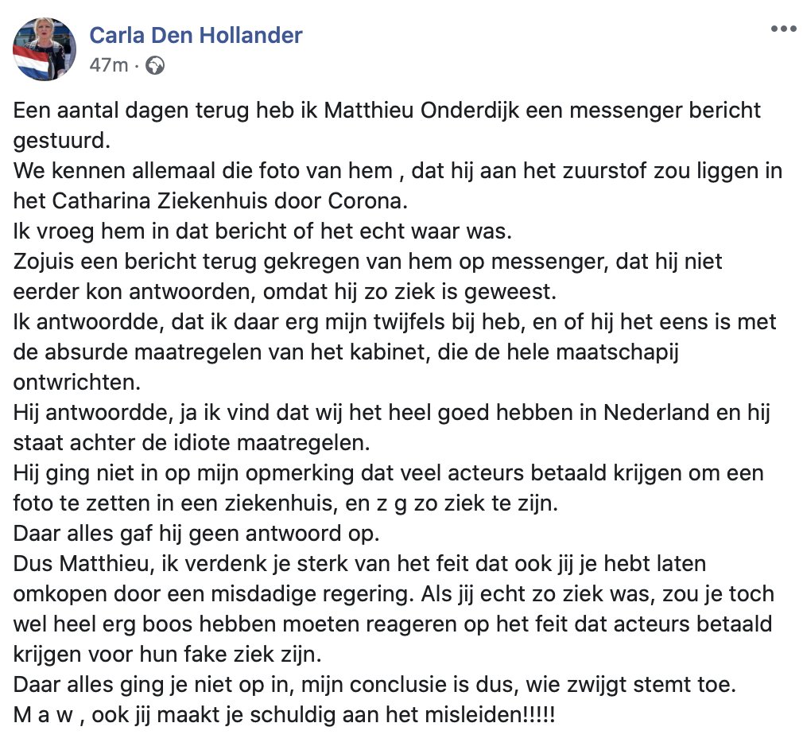This screenshot has width=803, height=754.
Task: Open the three-dot post options menu
Action: (784, 29)
